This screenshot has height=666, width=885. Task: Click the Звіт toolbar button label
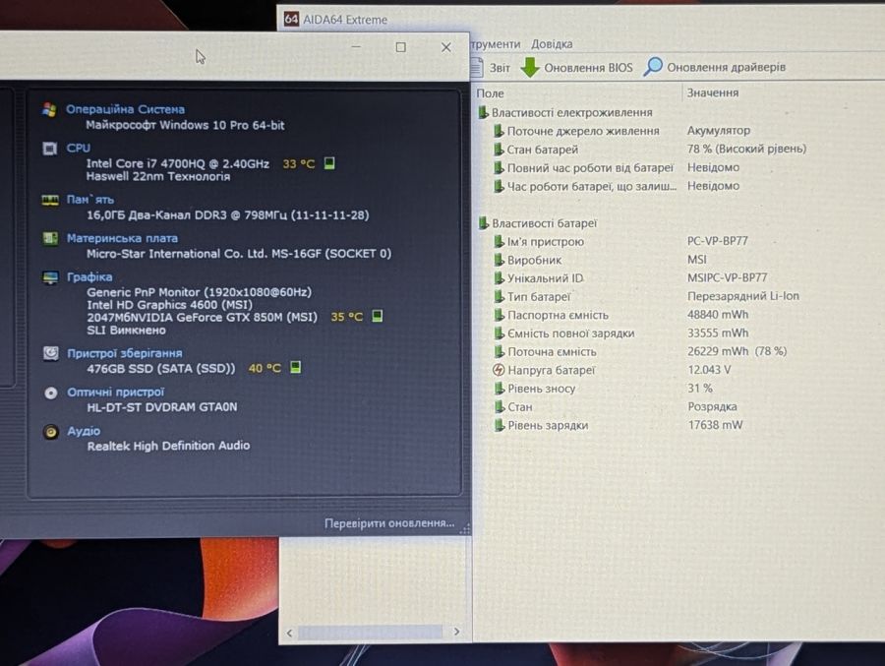click(x=500, y=68)
